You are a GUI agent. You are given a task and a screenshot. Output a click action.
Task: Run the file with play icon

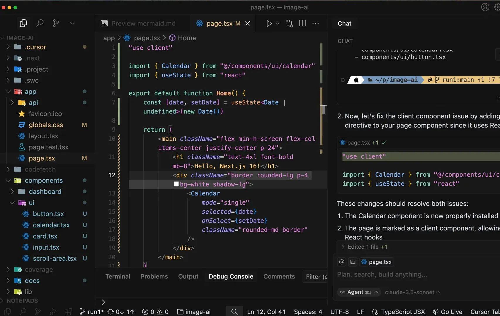[x=269, y=23]
